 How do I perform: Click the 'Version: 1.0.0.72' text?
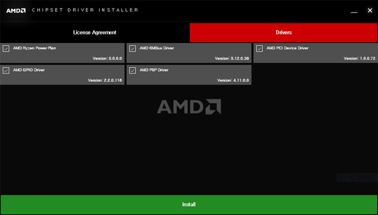tap(360, 58)
